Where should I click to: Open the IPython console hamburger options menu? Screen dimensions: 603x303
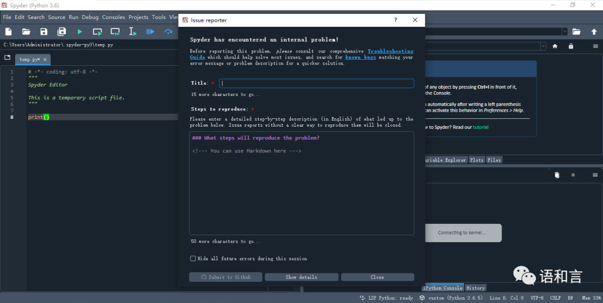[x=595, y=175]
